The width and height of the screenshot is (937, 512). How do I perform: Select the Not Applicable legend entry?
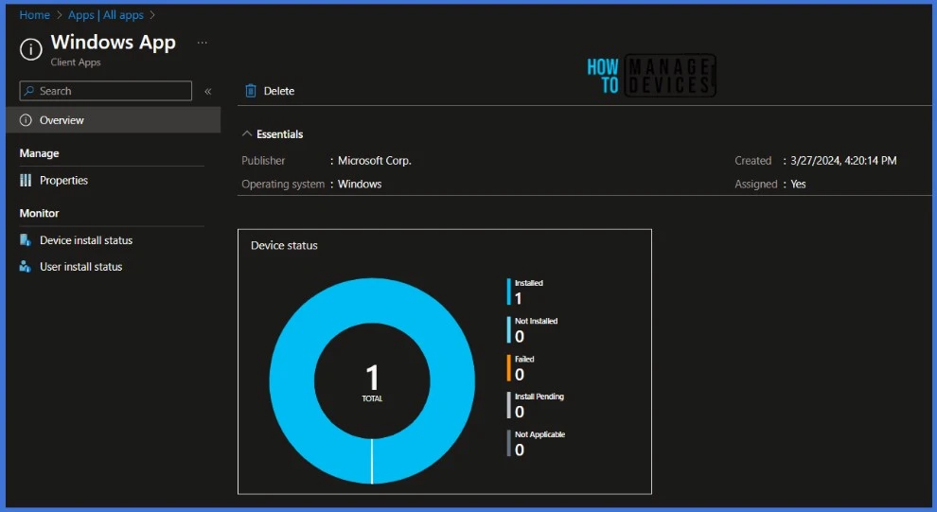click(536, 443)
